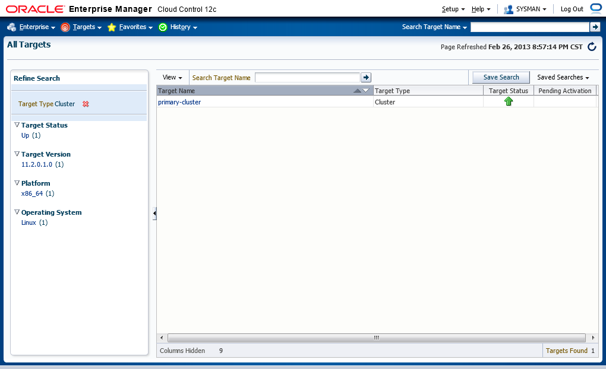
Task: Click the All Targets page title
Action: tap(29, 44)
